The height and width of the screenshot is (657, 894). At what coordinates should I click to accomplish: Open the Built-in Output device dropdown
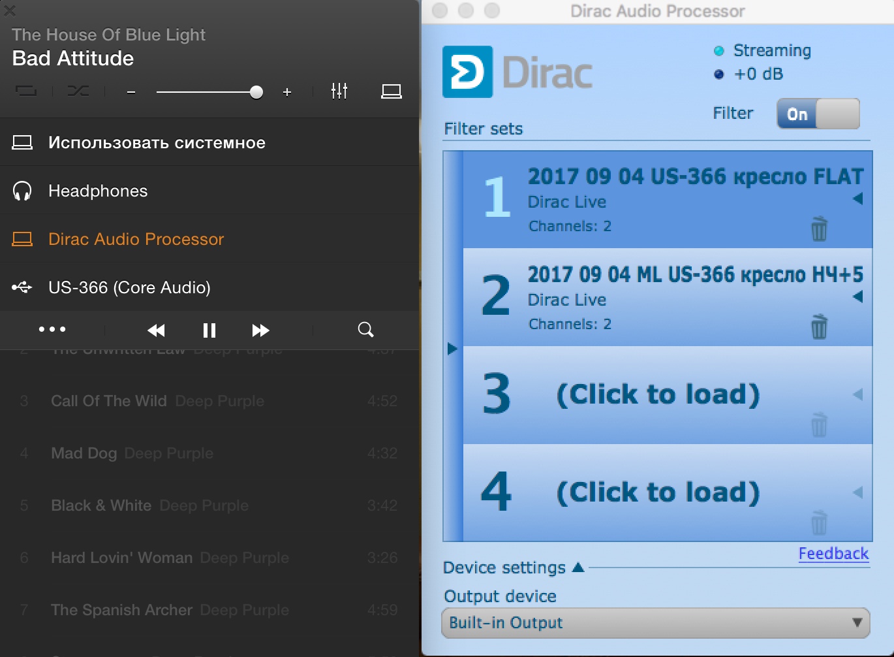(655, 623)
